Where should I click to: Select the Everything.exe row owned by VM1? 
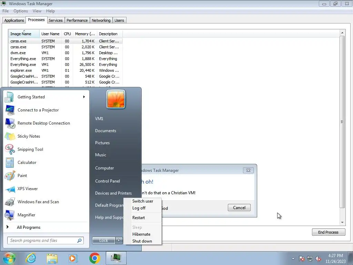65,65
